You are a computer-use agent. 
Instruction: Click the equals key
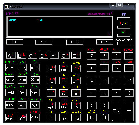point(129,112)
